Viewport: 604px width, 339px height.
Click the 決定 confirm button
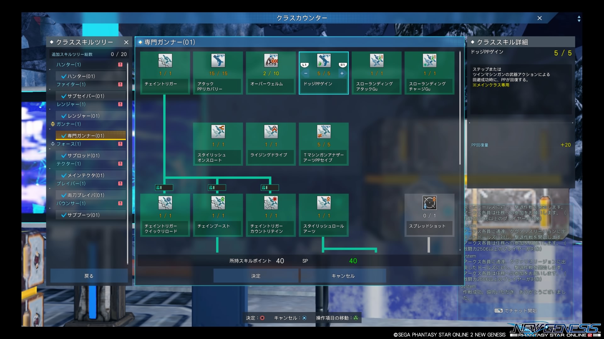[x=256, y=276]
